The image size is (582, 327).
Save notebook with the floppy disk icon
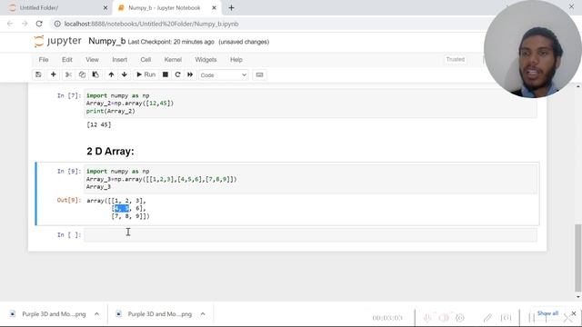tap(38, 74)
